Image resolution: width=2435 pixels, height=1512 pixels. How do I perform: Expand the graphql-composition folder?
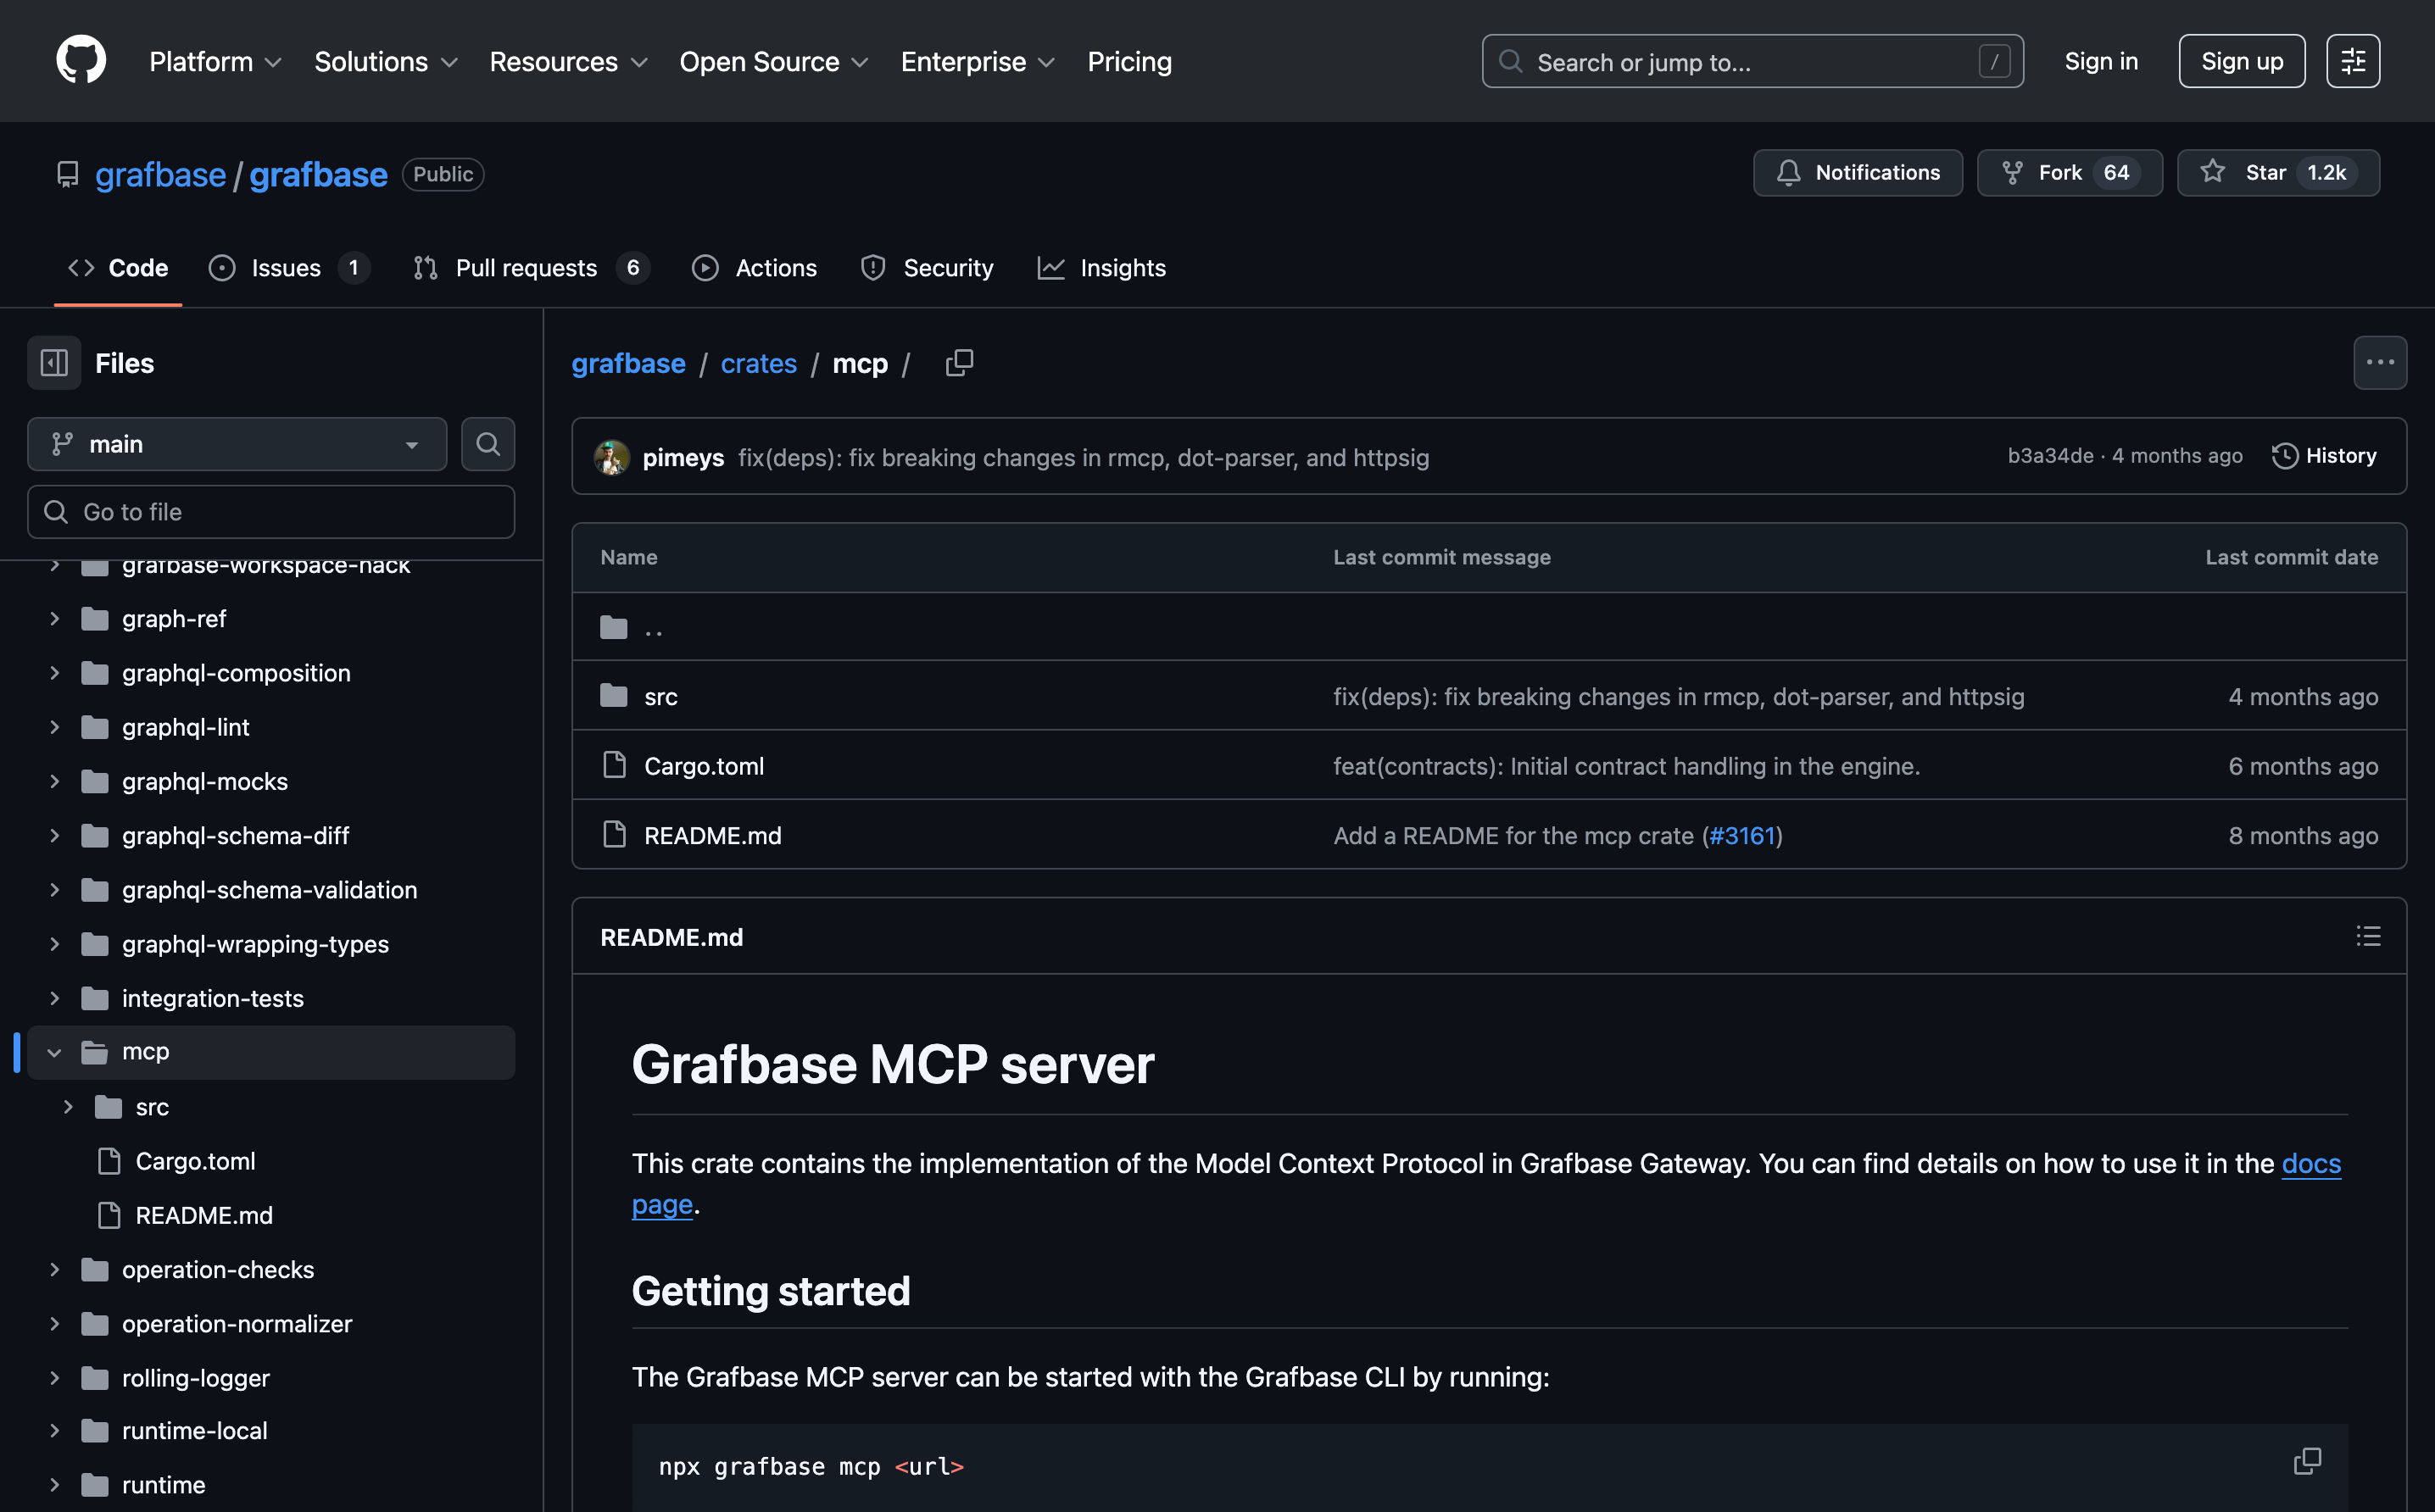55,673
